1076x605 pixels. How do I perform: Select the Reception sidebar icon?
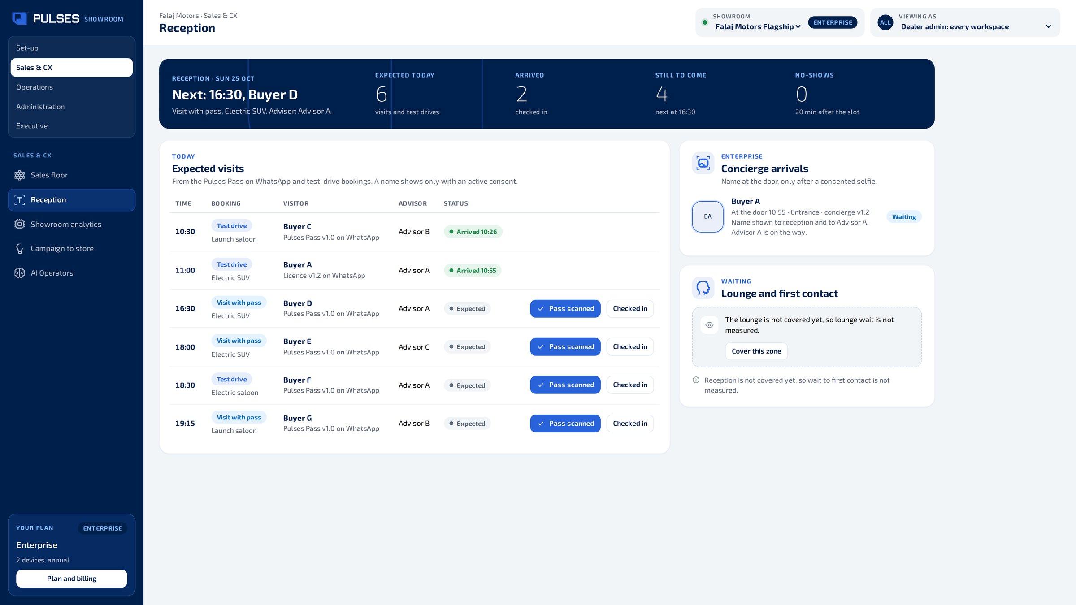click(x=19, y=200)
